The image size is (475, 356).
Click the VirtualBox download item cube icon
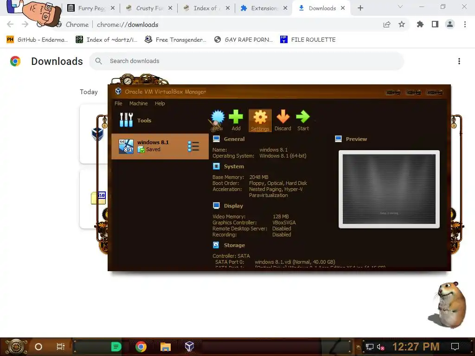(x=97, y=134)
